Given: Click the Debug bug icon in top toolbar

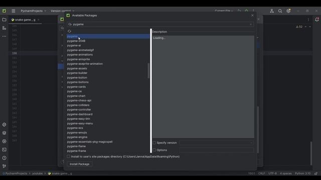Looking at the screenshot, I should (246, 10).
